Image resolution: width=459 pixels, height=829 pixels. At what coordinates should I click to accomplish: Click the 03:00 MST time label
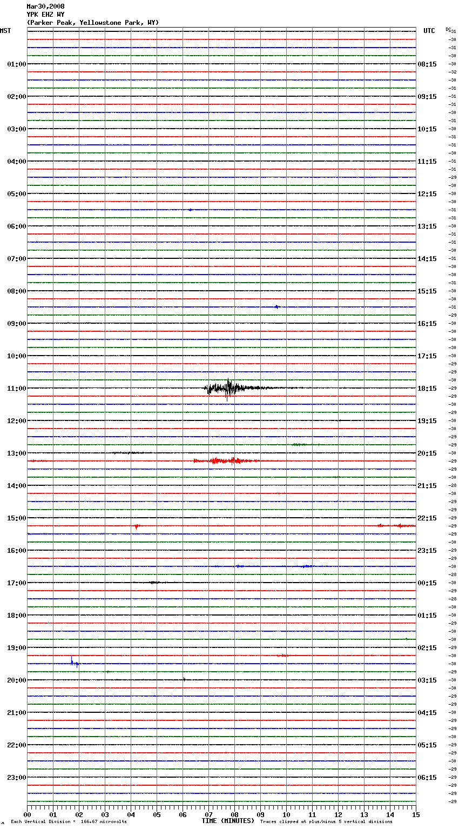point(16,129)
